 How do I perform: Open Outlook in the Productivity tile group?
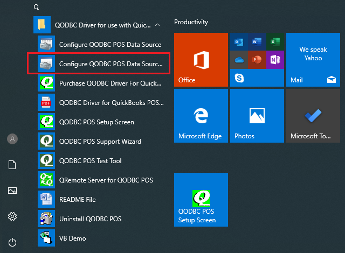click(239, 42)
